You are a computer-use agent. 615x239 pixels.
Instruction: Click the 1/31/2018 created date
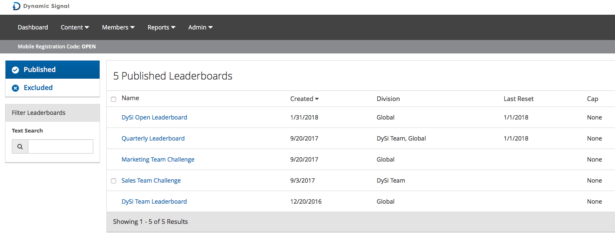[304, 117]
